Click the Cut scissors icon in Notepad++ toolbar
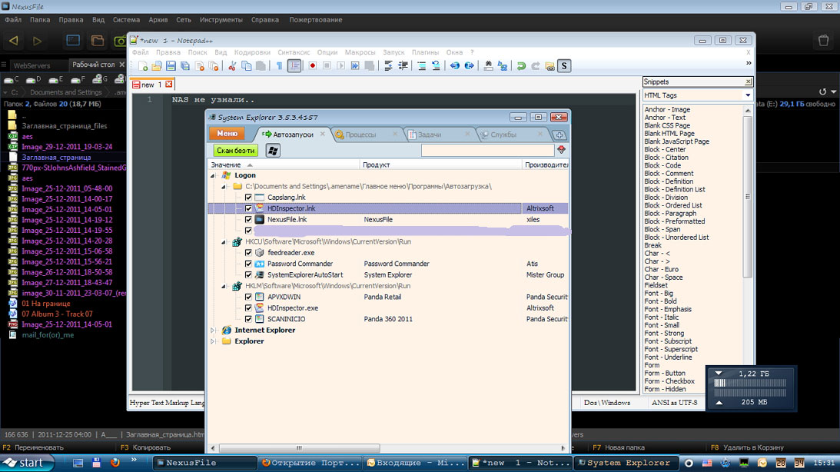This screenshot has width=840, height=472. (x=231, y=66)
